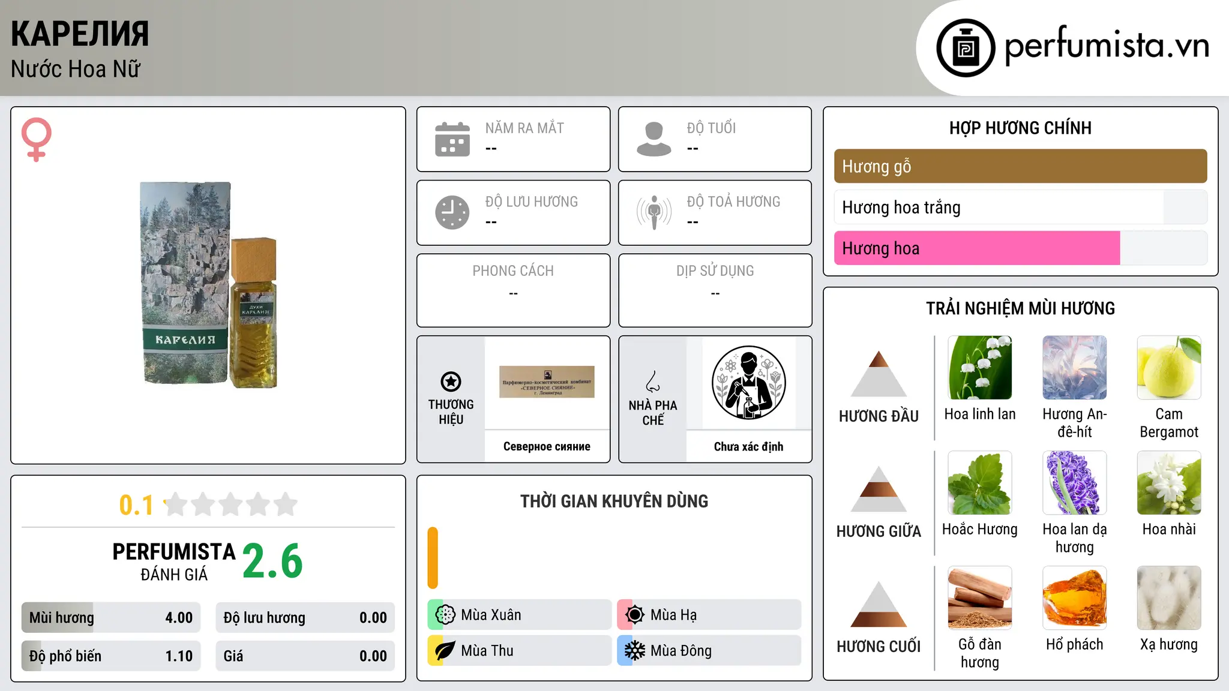
Task: Click the Năm ra mắt label
Action: 524,128
